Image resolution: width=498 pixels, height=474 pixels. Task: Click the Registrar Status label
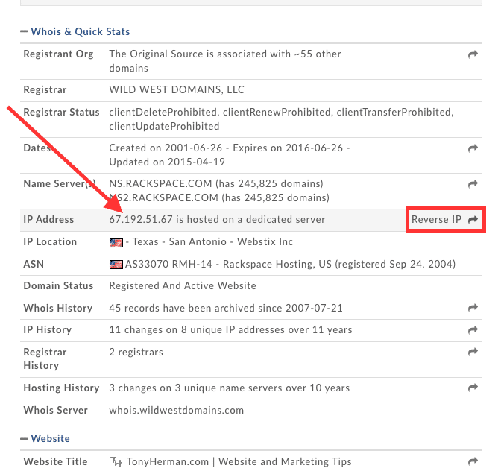61,112
